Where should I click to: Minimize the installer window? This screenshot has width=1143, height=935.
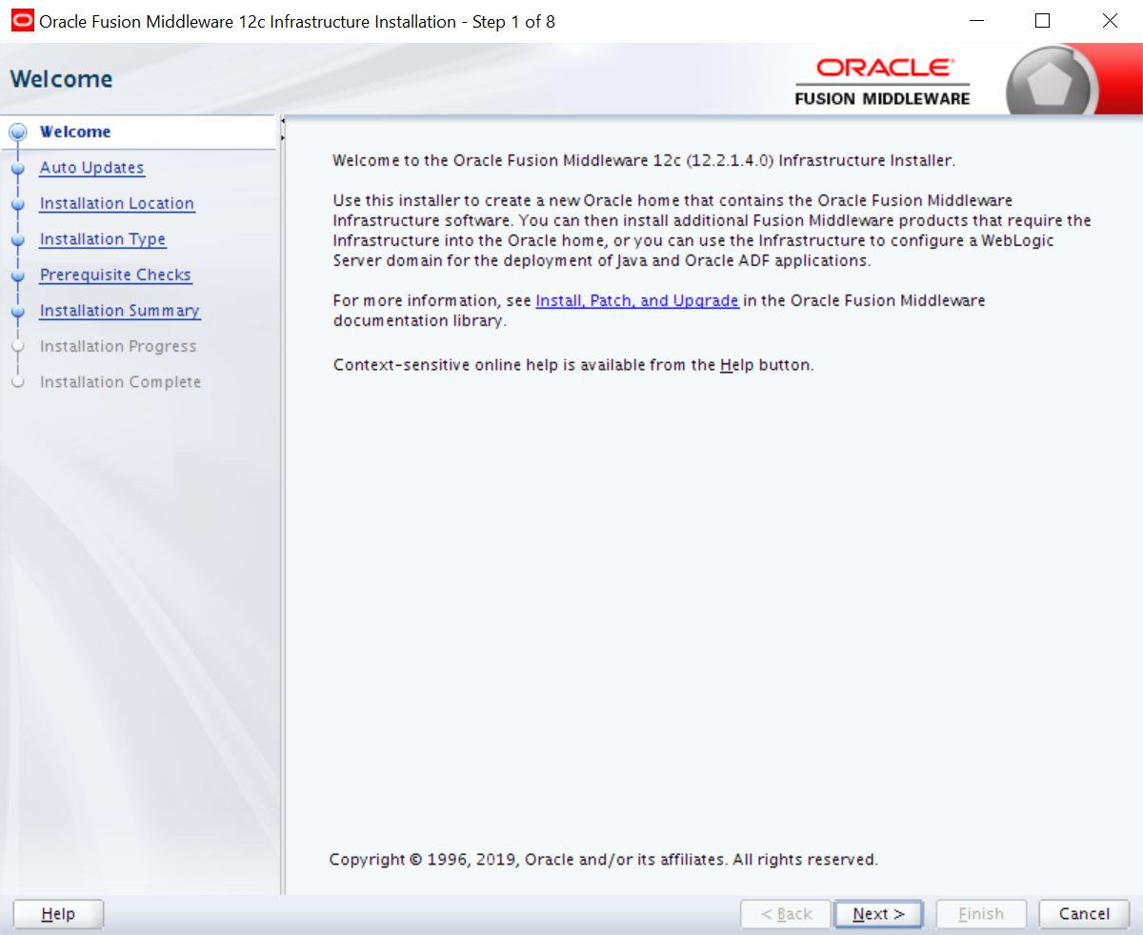coord(975,20)
